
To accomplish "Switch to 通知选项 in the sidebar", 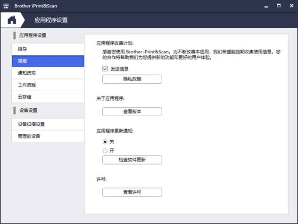I will pyautogui.click(x=48, y=73).
